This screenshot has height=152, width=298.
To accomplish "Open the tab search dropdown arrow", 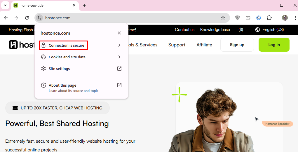I will point(5,5).
